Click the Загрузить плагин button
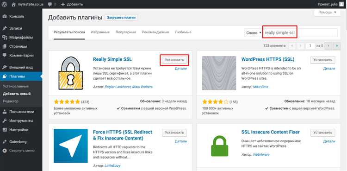The width and height of the screenshot is (347, 171). click(x=121, y=18)
